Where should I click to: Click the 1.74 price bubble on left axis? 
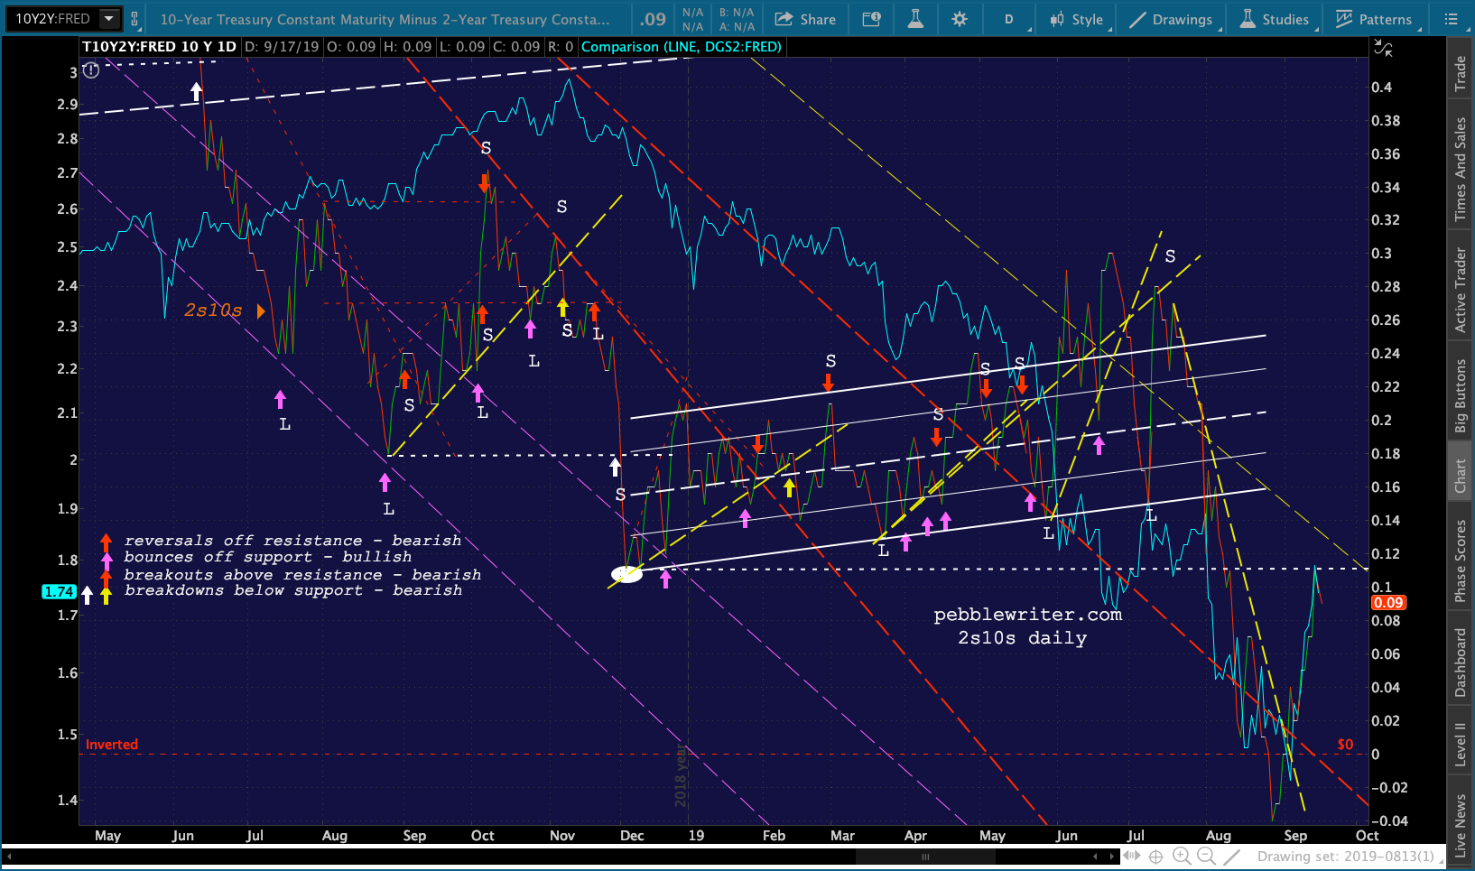59,592
